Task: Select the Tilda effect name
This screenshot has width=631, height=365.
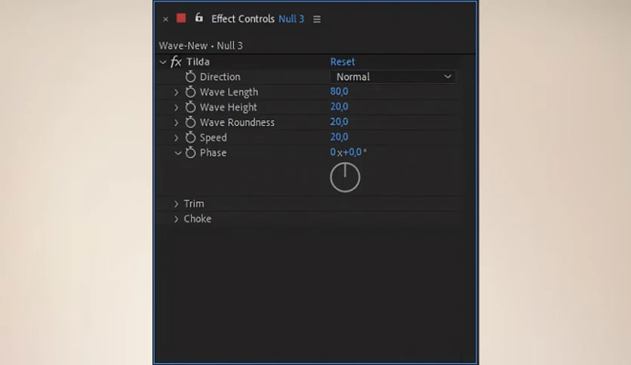Action: coord(198,62)
